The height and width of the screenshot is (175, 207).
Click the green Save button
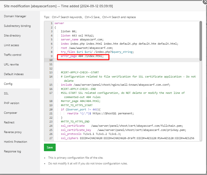pyautogui.click(x=50, y=148)
